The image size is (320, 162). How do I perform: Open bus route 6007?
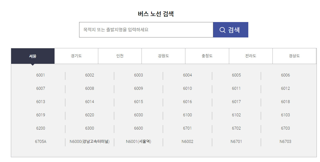tap(41, 88)
